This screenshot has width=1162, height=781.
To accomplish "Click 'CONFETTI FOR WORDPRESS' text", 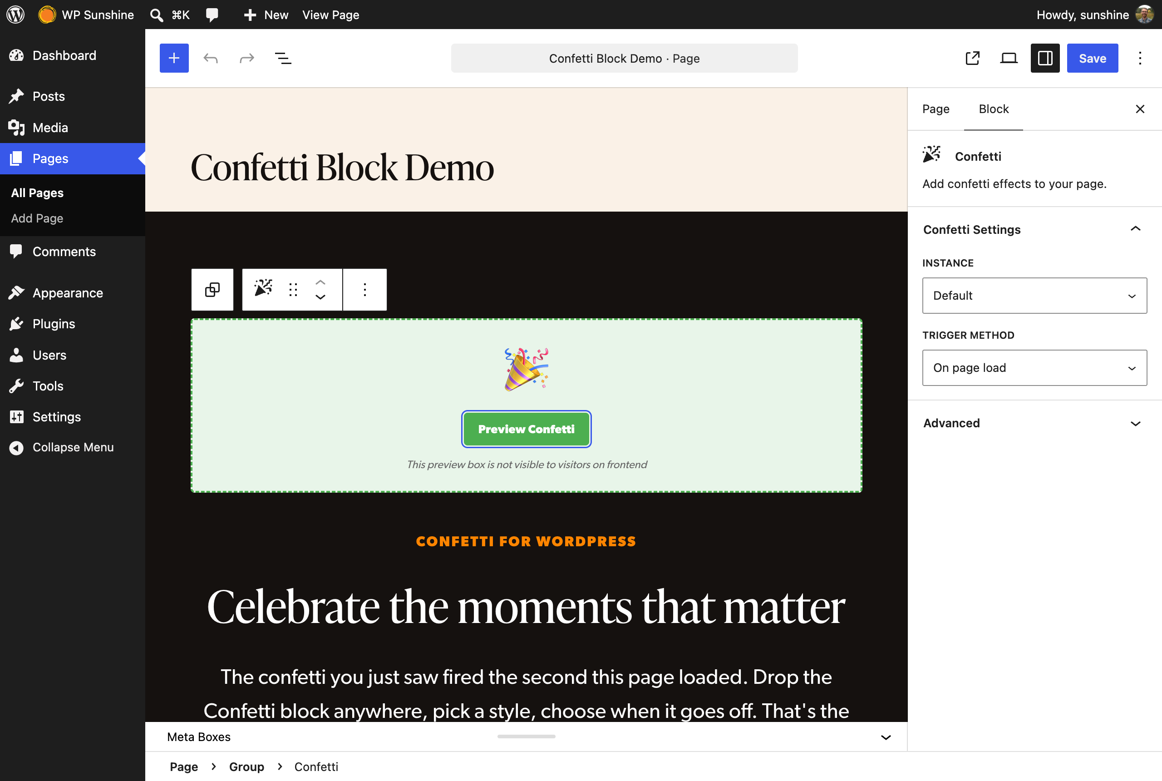I will coord(526,541).
